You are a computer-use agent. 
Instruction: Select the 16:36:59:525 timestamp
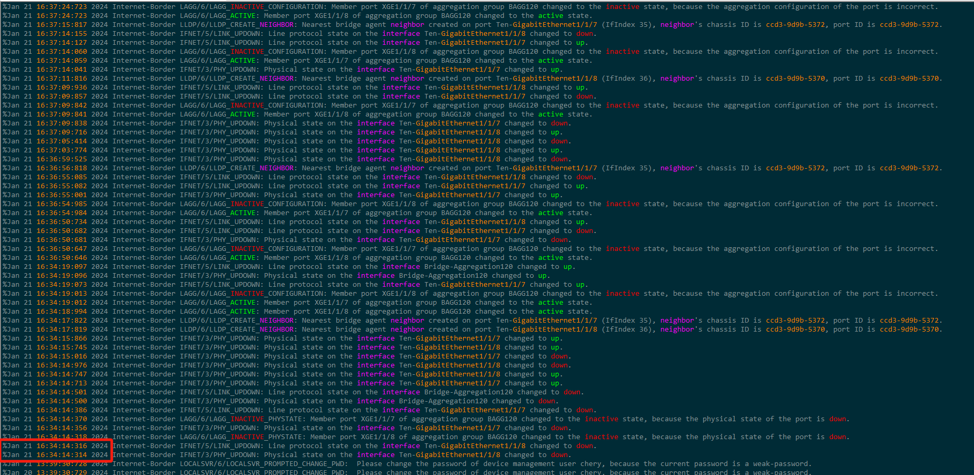pyautogui.click(x=62, y=159)
